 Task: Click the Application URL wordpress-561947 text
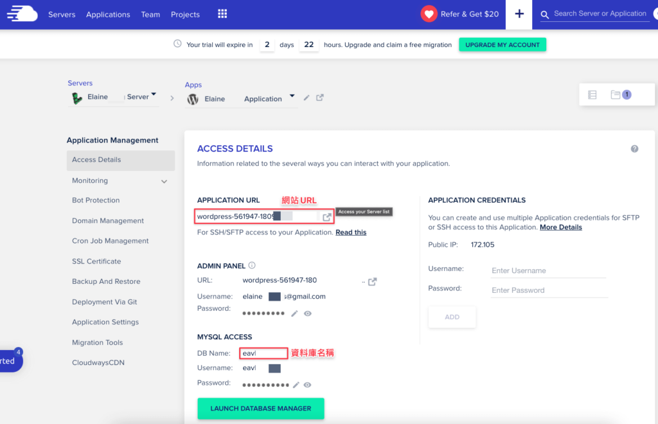pos(235,216)
